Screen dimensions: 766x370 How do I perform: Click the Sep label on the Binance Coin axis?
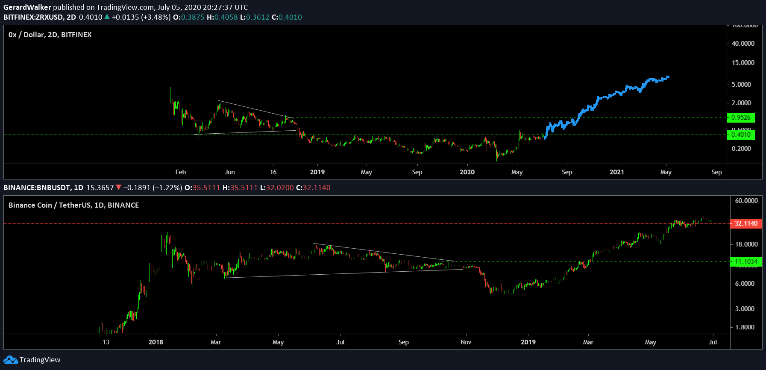click(404, 342)
